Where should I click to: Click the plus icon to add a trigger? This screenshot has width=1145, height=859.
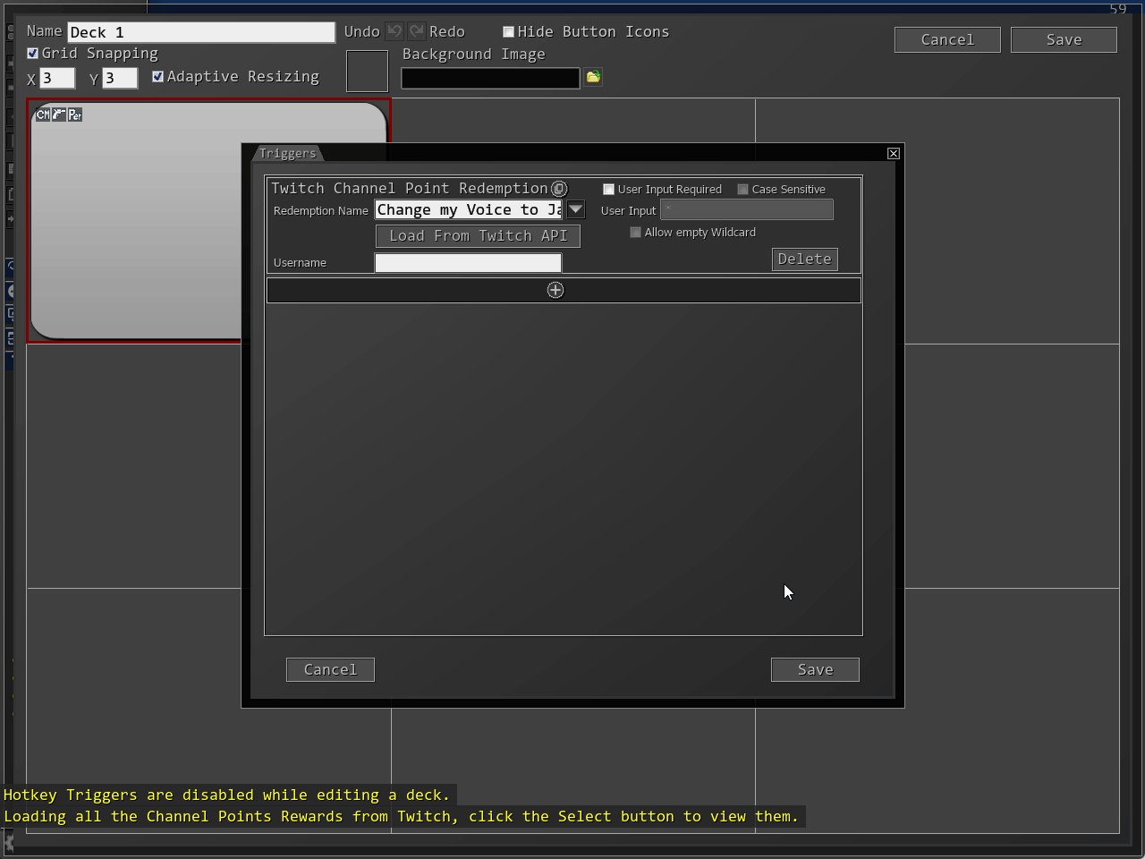556,290
